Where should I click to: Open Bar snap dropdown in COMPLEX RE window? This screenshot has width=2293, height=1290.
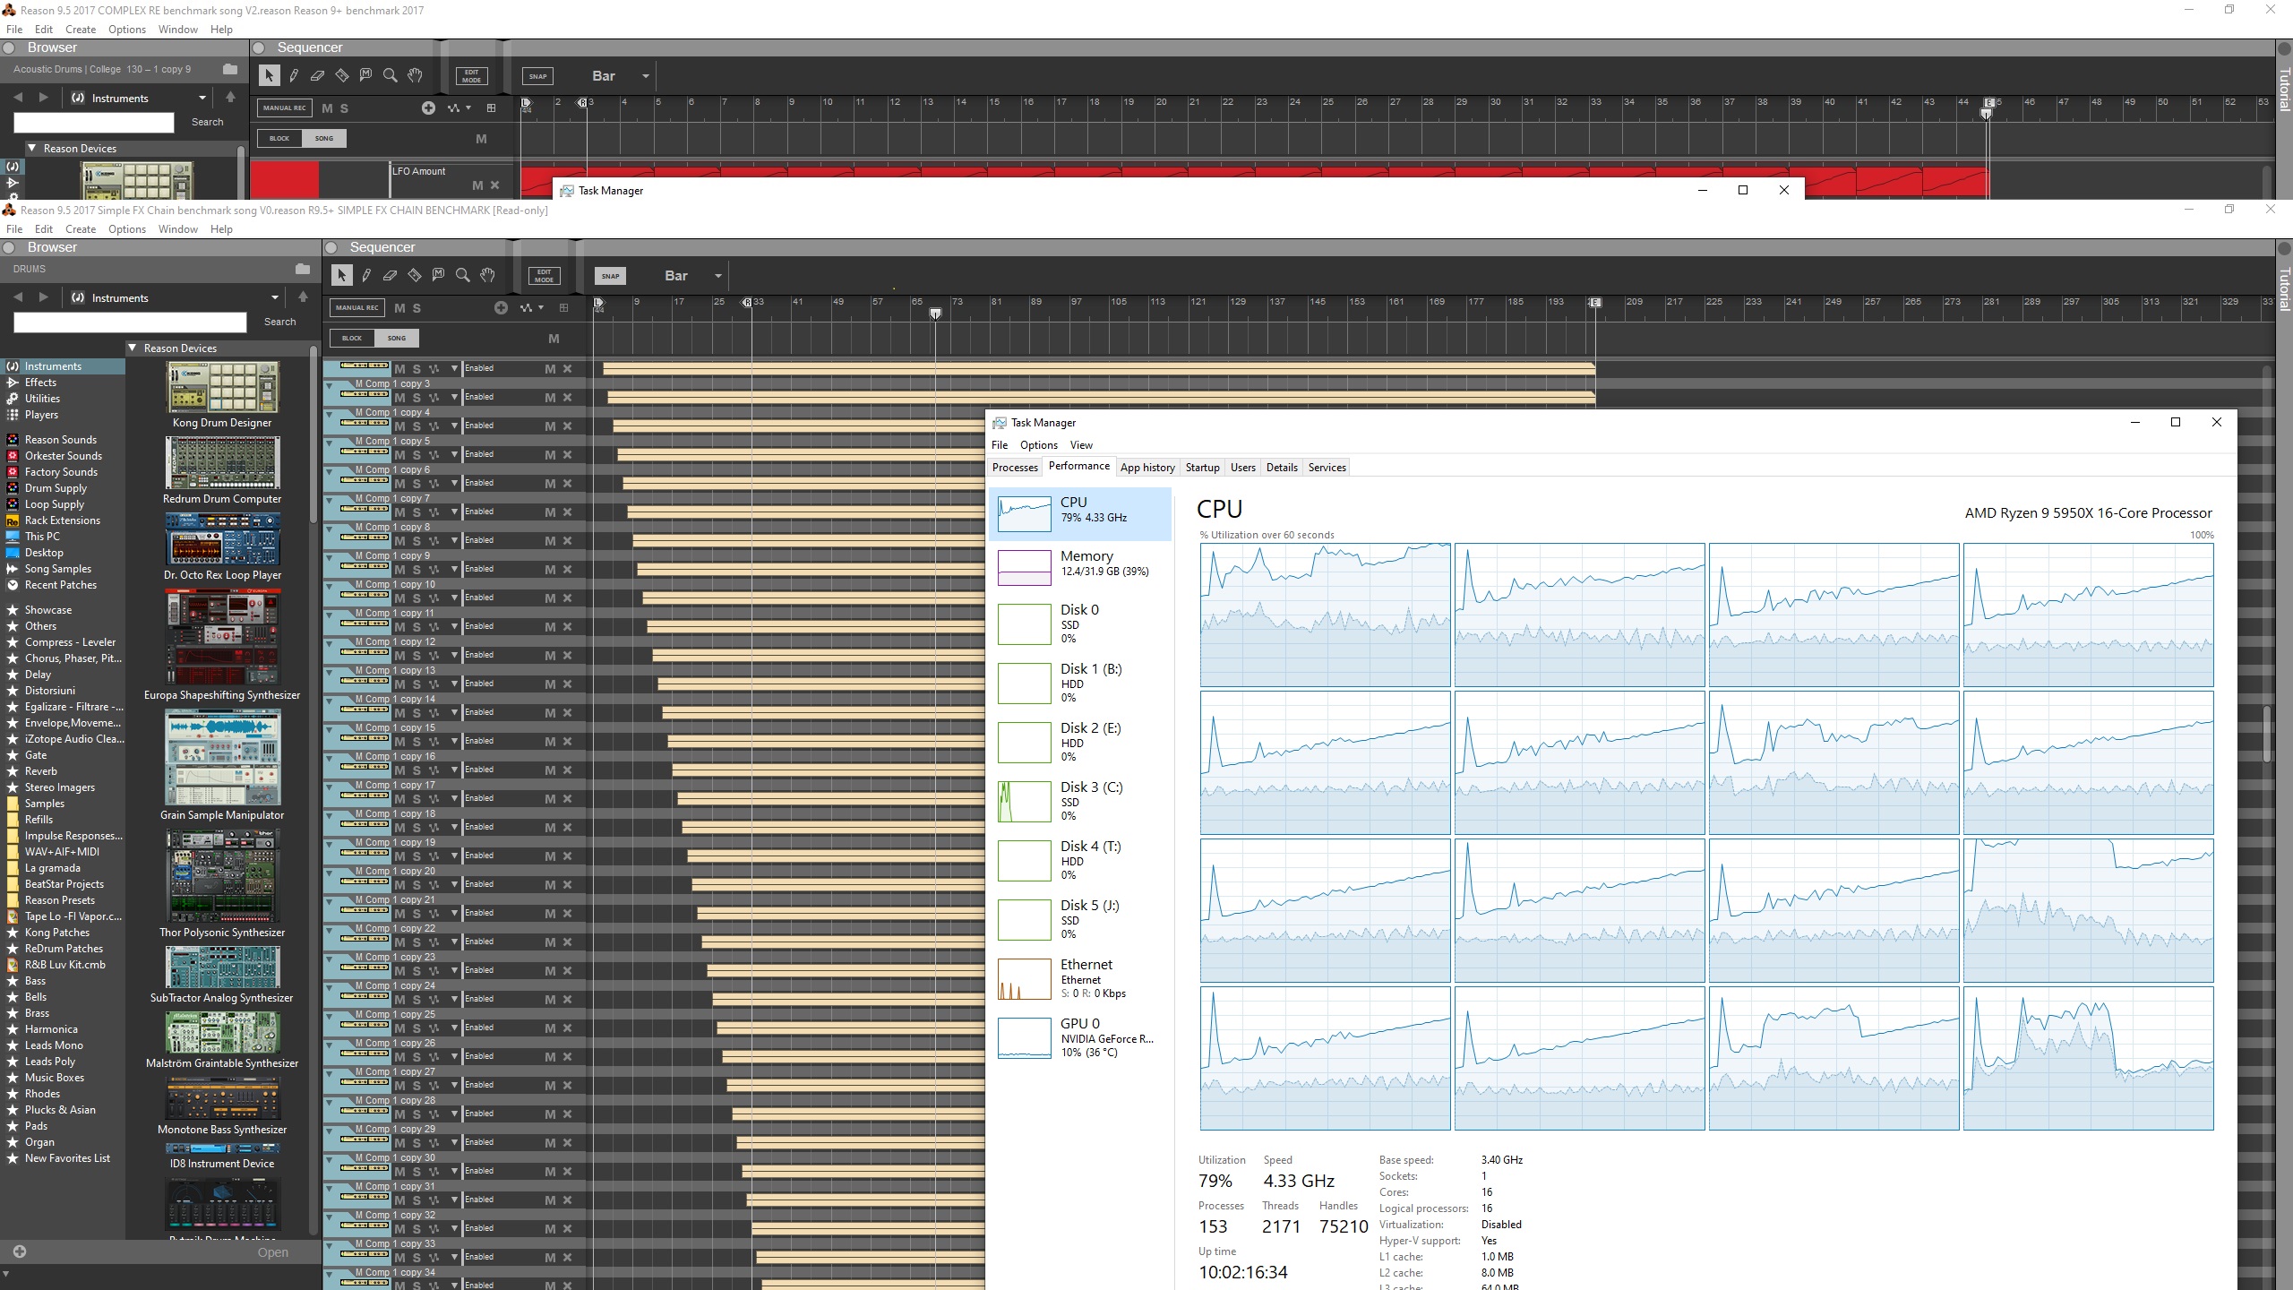(x=645, y=76)
